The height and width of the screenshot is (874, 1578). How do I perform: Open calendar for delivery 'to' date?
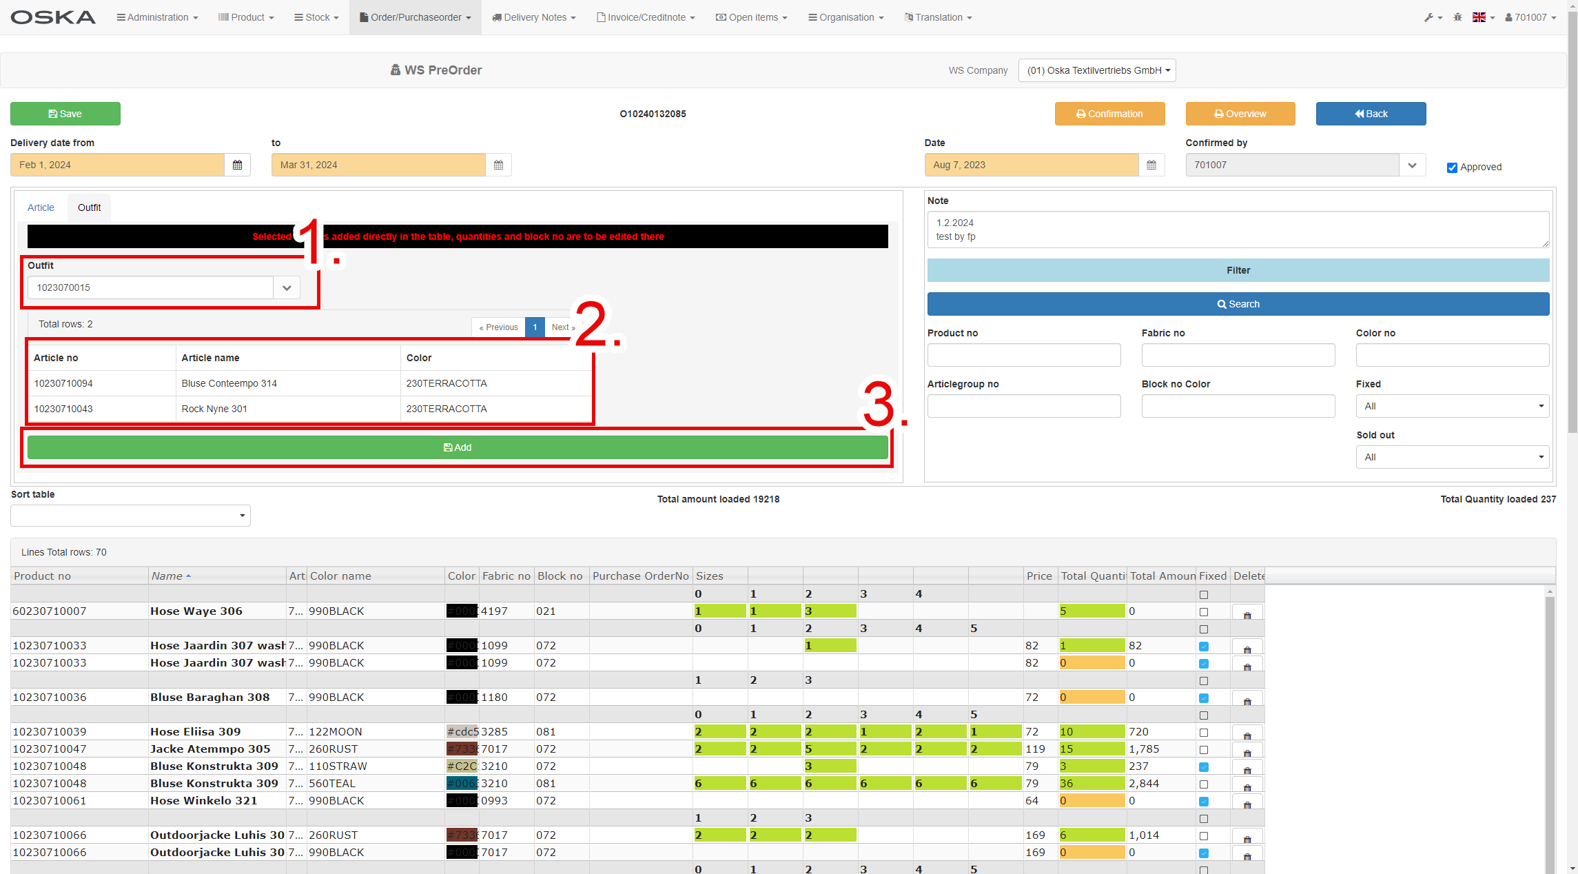pos(498,165)
